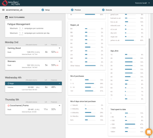Click the 1 - 5 row in purchases chart
153x138 pixels.
[x=87, y=84]
